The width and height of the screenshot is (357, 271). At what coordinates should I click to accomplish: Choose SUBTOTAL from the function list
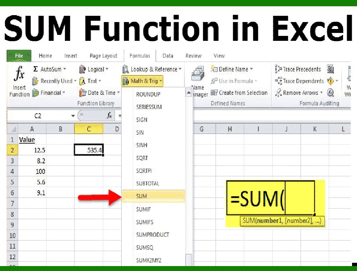(x=153, y=183)
